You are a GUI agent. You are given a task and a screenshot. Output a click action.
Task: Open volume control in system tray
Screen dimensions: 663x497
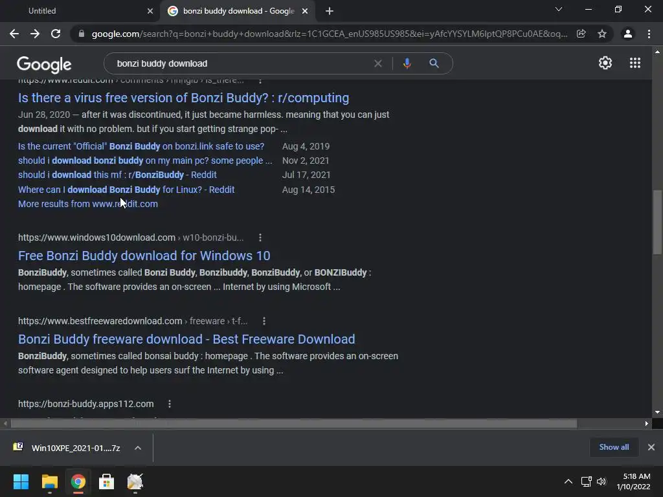pyautogui.click(x=601, y=481)
